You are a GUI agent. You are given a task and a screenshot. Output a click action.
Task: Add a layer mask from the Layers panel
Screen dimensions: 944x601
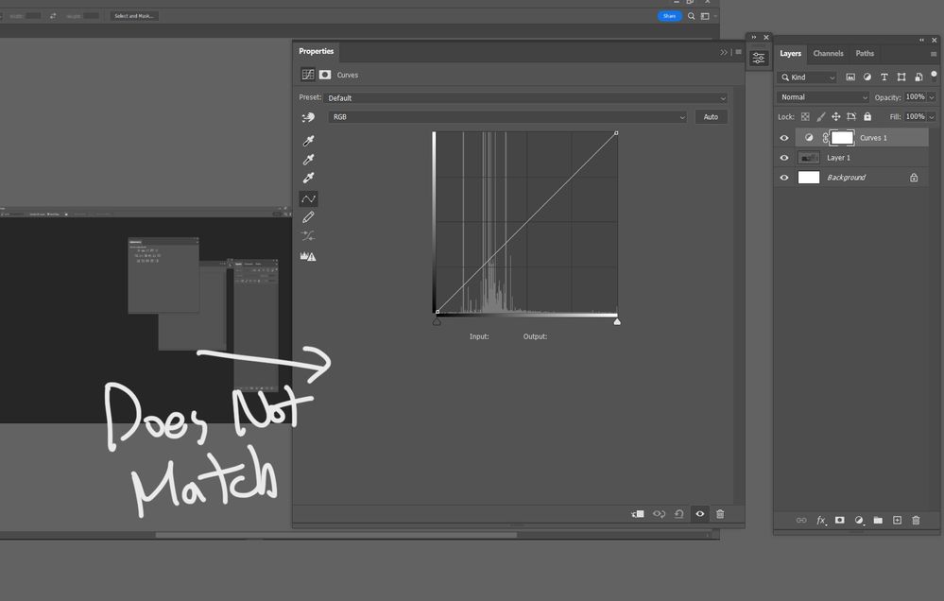(839, 520)
